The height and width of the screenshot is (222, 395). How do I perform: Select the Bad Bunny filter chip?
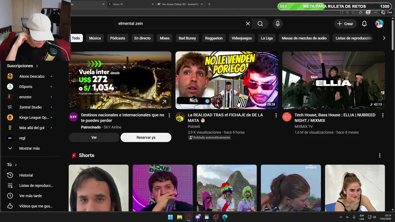pos(187,38)
